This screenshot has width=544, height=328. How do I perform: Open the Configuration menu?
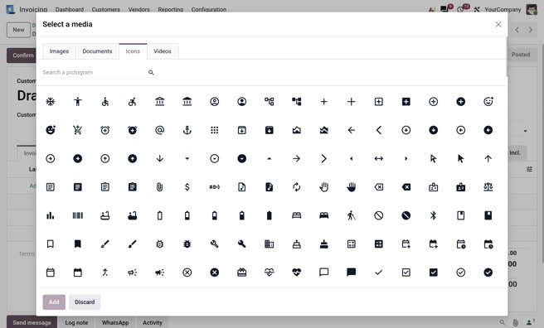coord(209,9)
